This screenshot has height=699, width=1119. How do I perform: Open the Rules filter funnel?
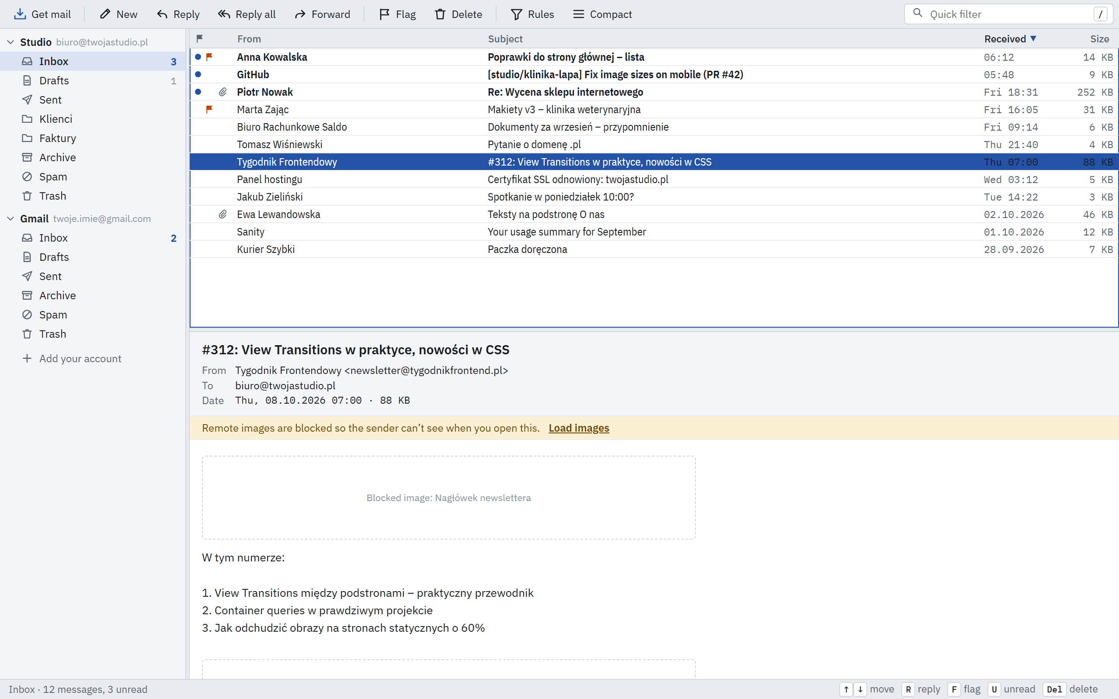pos(517,14)
